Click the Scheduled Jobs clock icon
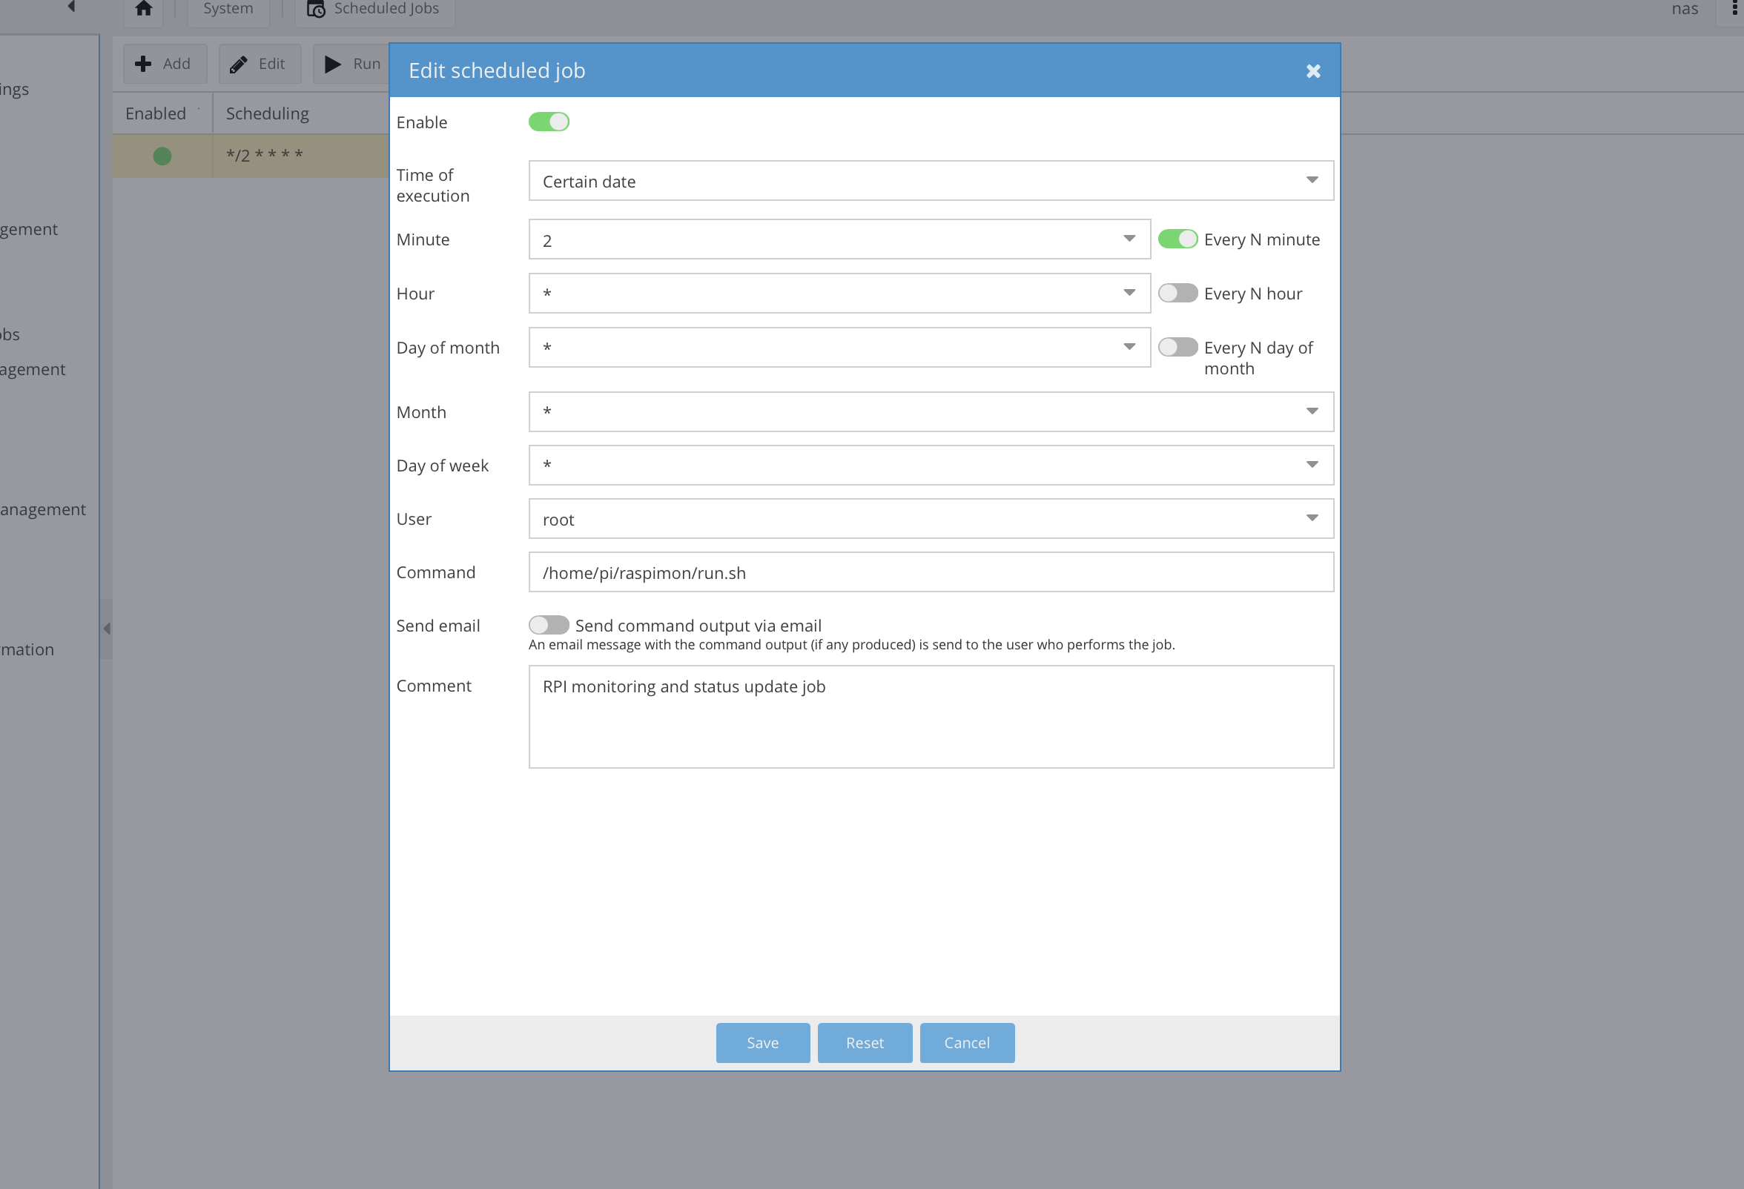Image resolution: width=1744 pixels, height=1189 pixels. pos(316,9)
